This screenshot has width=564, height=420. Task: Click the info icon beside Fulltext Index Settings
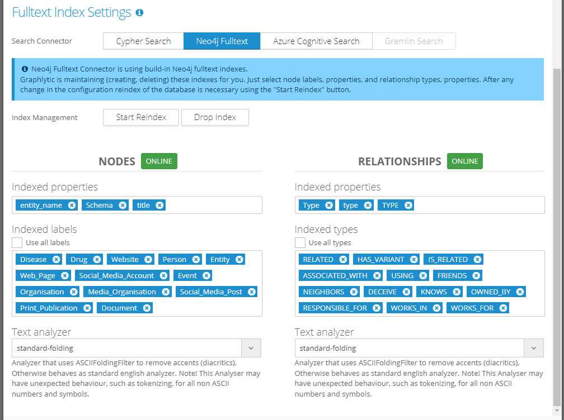click(x=139, y=12)
